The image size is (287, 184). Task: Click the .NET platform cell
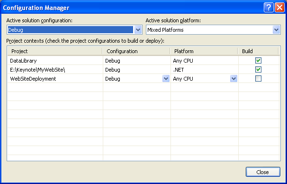(205, 70)
